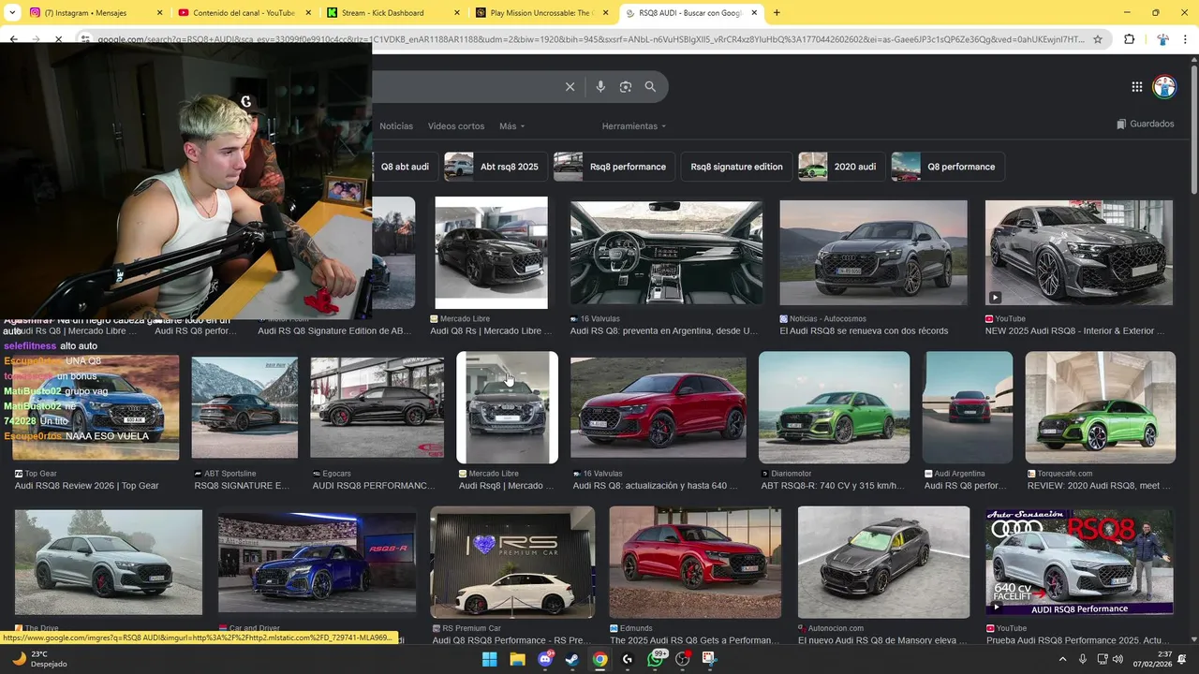Open 'NEW 2025 Audi RSQ8' YouTube result link
This screenshot has height=674, width=1199.
pyautogui.click(x=1074, y=330)
